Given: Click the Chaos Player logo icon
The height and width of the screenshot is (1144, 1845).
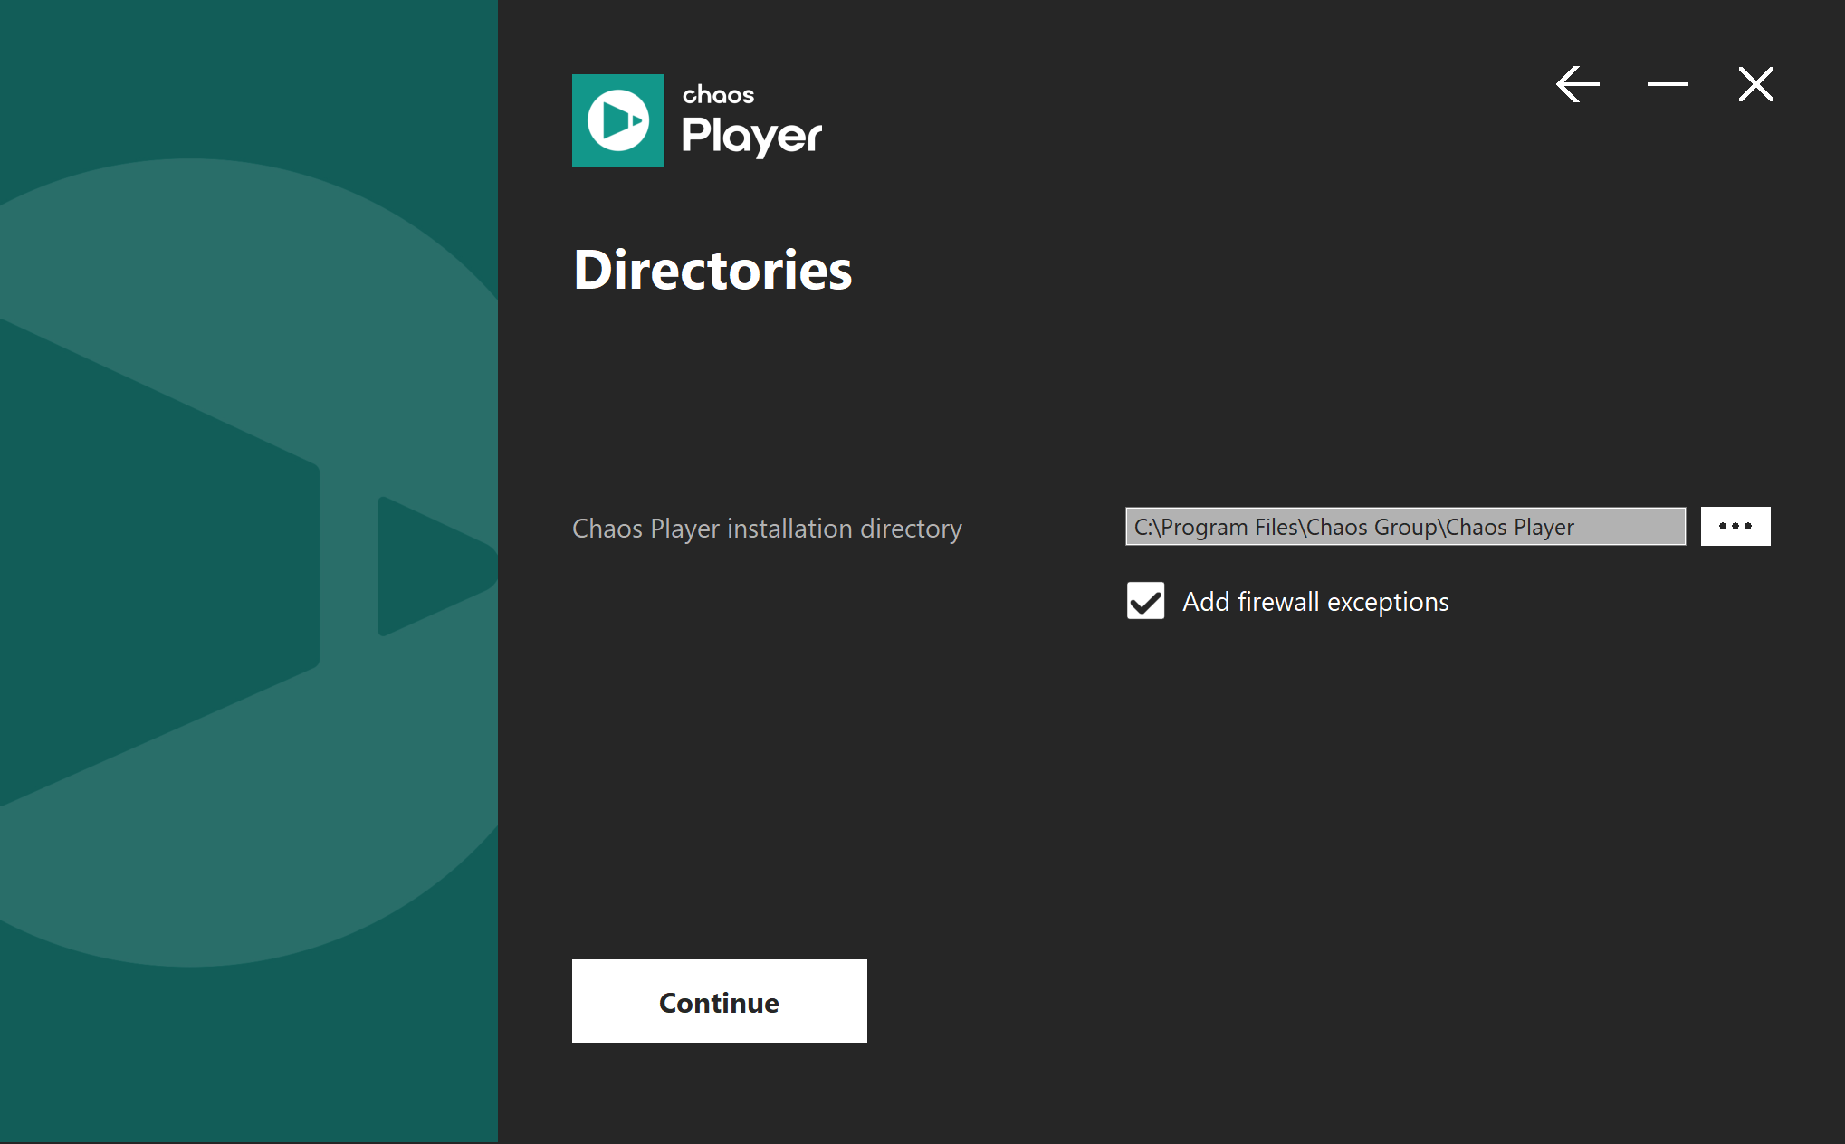Looking at the screenshot, I should tap(618, 120).
